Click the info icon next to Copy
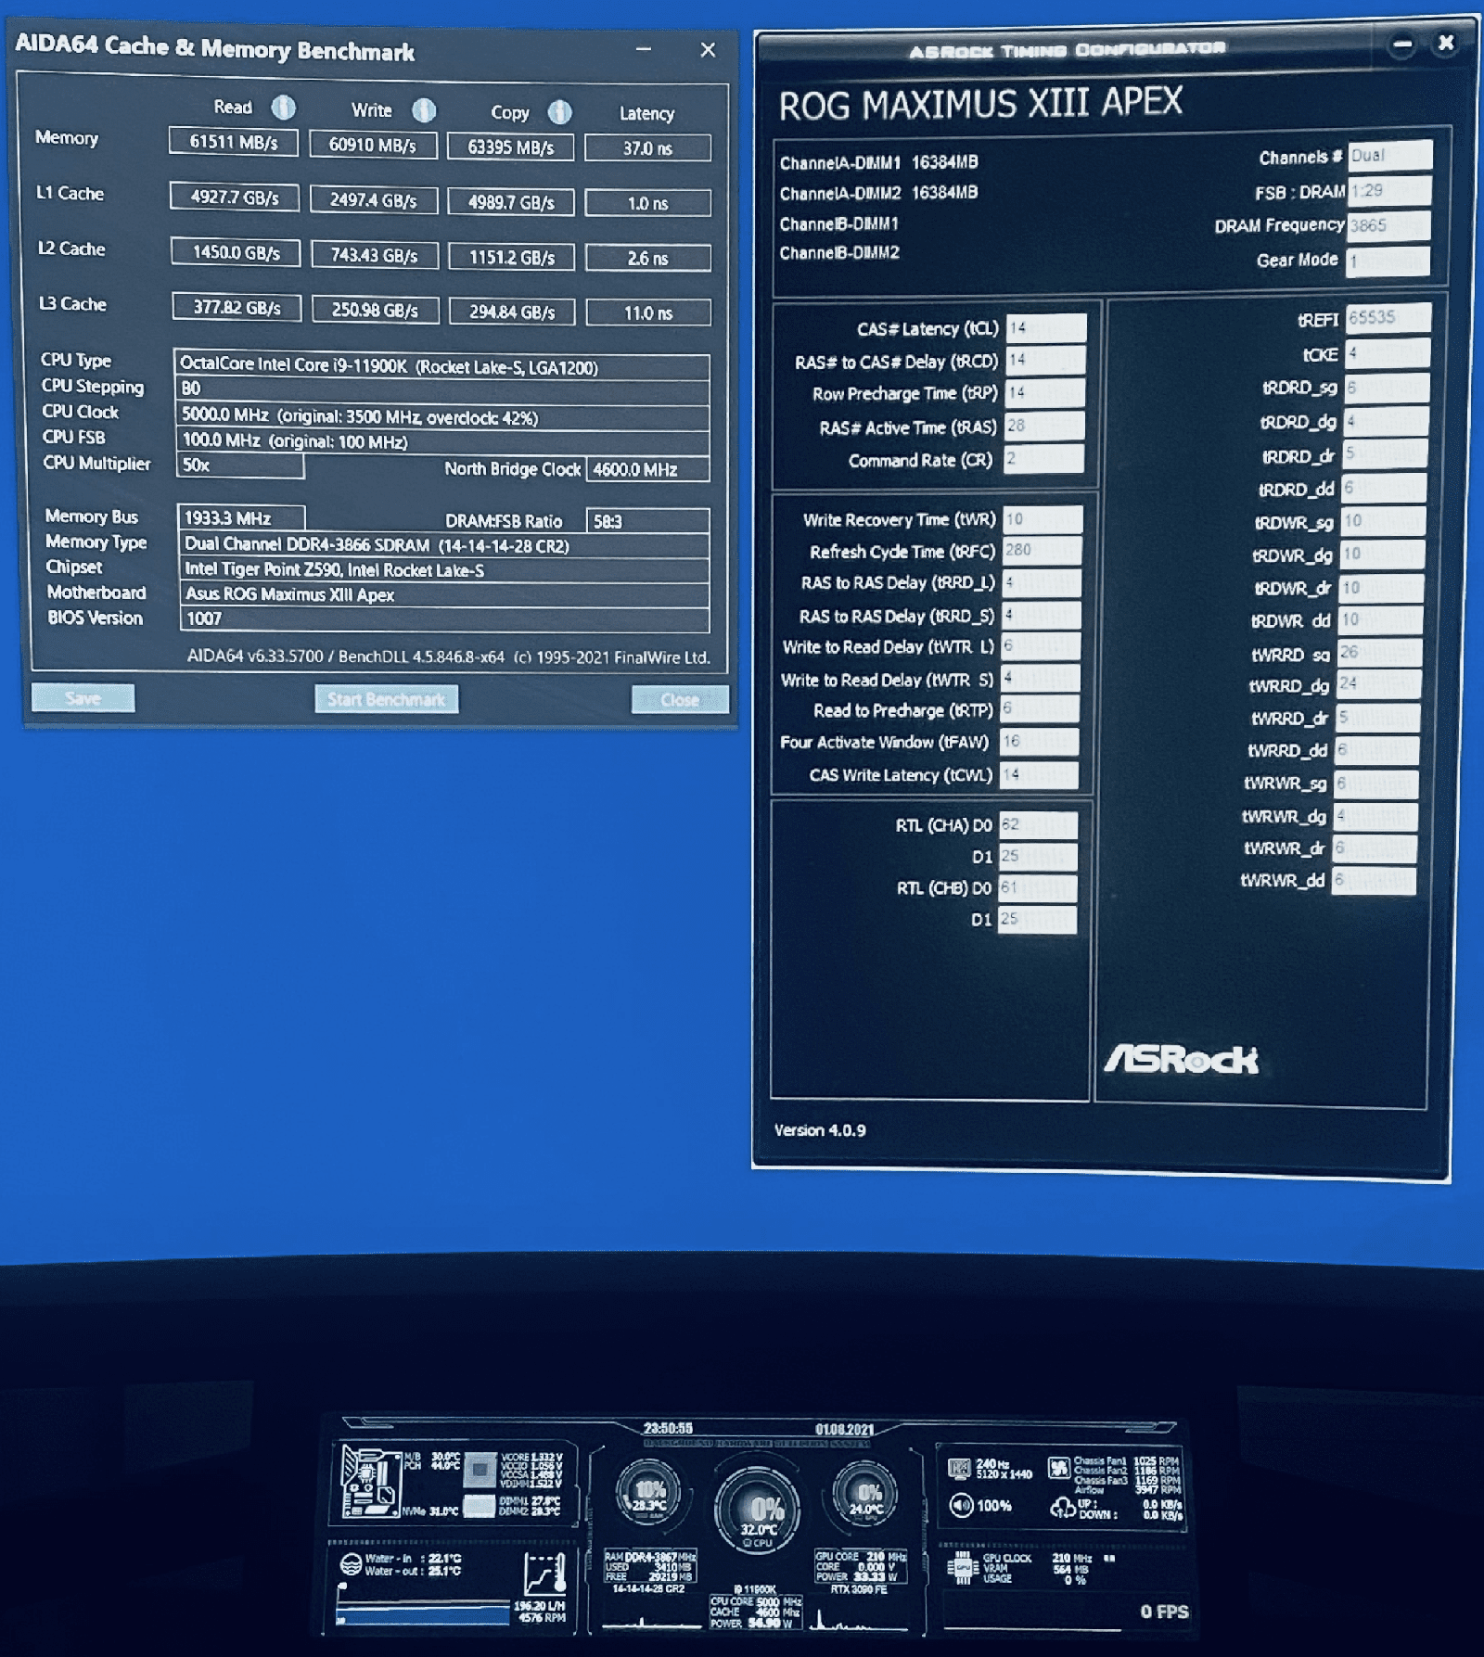Screen dimensions: 1484x1657 (x=559, y=112)
